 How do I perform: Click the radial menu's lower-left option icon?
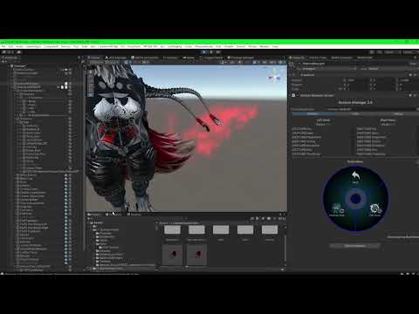[337, 209]
